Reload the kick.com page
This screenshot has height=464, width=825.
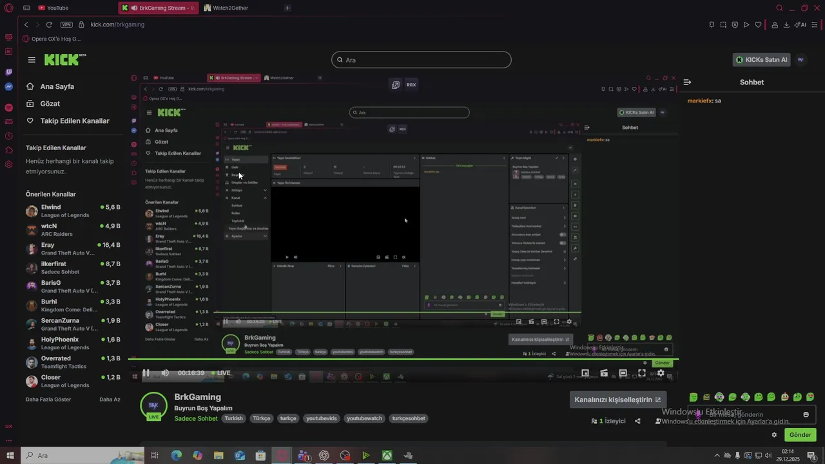pos(49,24)
